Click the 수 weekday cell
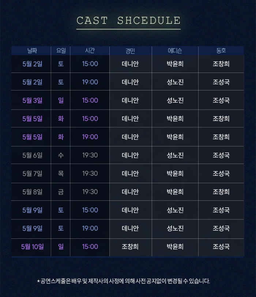The height and width of the screenshot is (297, 256). click(x=61, y=155)
